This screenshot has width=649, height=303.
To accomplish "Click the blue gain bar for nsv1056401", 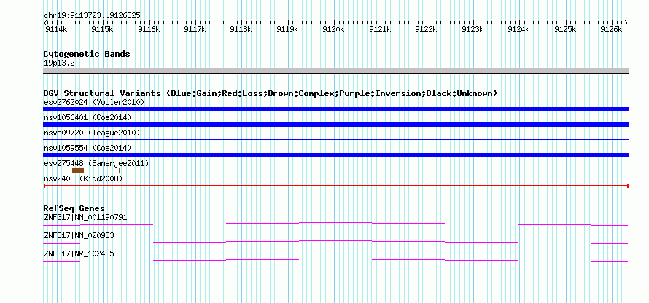I will coord(335,125).
